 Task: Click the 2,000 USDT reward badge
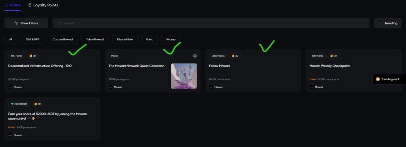pyautogui.click(x=19, y=104)
